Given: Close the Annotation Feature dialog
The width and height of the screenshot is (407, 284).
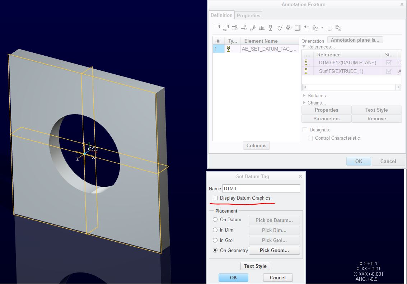Looking at the screenshot, I should tap(402, 4).
